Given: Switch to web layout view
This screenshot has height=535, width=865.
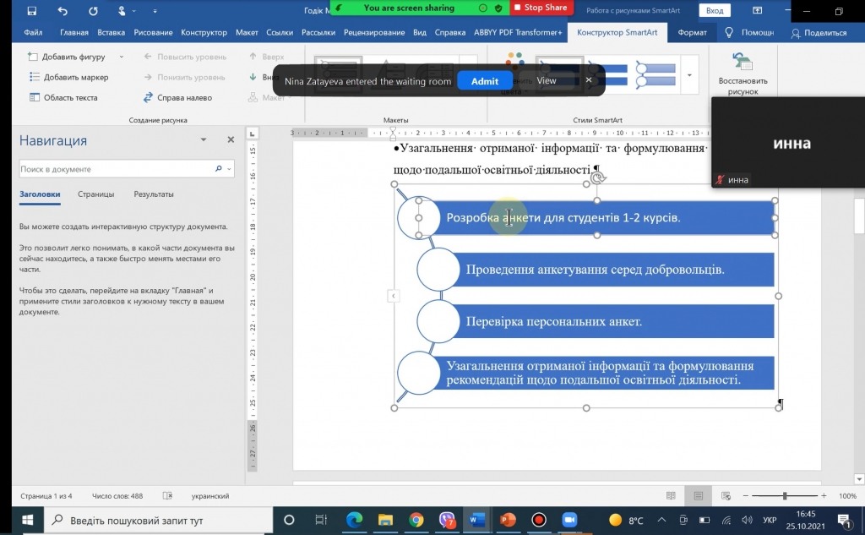Looking at the screenshot, I should pos(726,496).
